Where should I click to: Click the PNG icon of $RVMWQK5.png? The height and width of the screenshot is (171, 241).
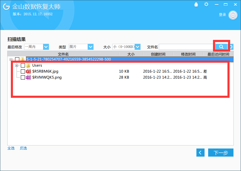(28, 77)
